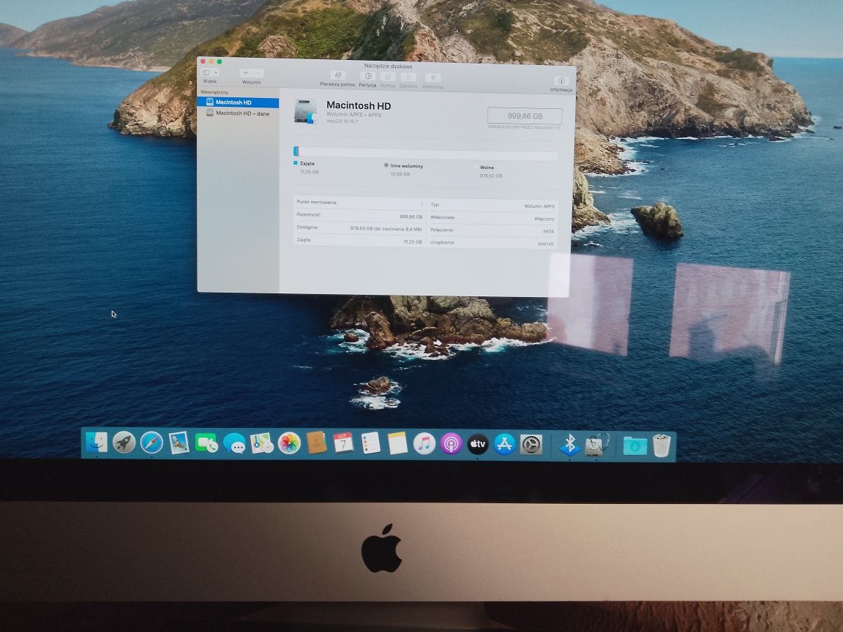Click Disk Utility icon in the Dock
Screen dimensions: 843x632
(596, 445)
